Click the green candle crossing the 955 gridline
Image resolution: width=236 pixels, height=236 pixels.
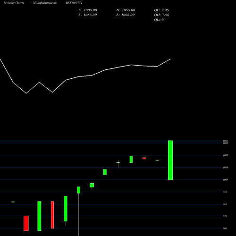[66, 209]
